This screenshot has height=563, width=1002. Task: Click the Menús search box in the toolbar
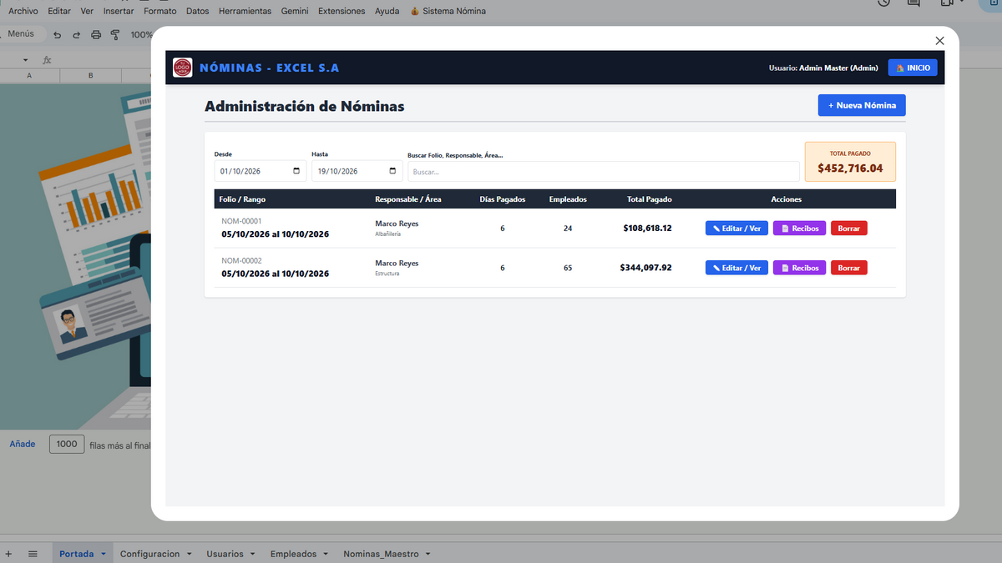click(21, 34)
